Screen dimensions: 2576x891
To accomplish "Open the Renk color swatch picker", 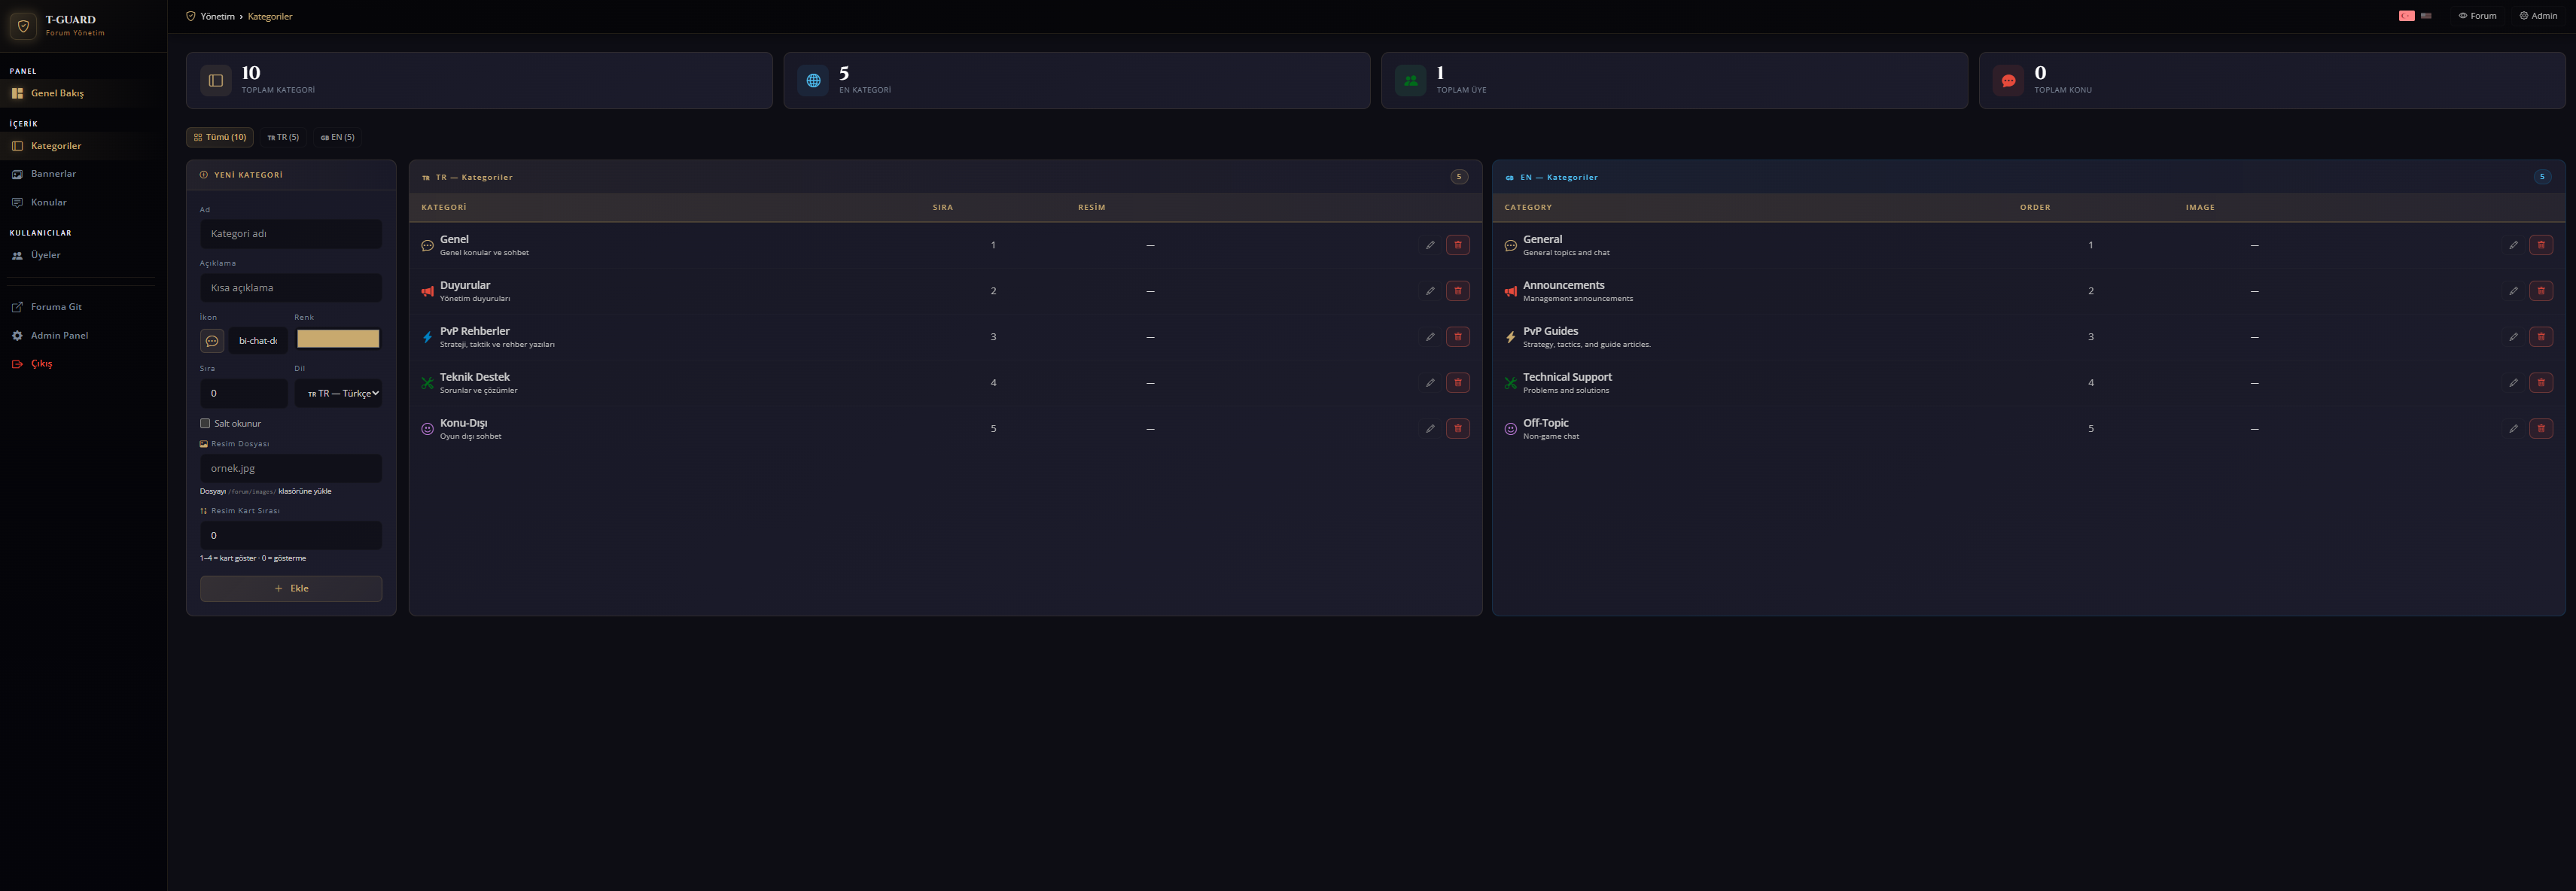I will [338, 339].
